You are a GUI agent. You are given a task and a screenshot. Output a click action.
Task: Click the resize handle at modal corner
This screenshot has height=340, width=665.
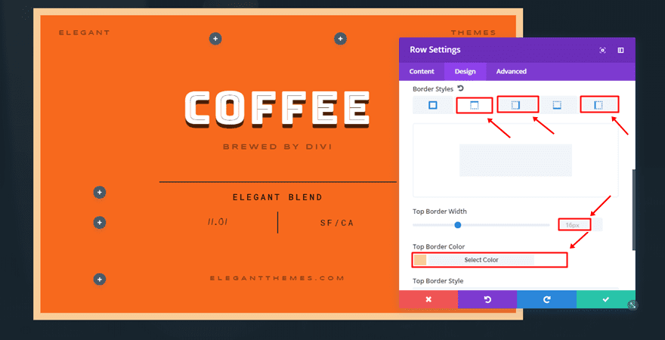click(x=633, y=305)
